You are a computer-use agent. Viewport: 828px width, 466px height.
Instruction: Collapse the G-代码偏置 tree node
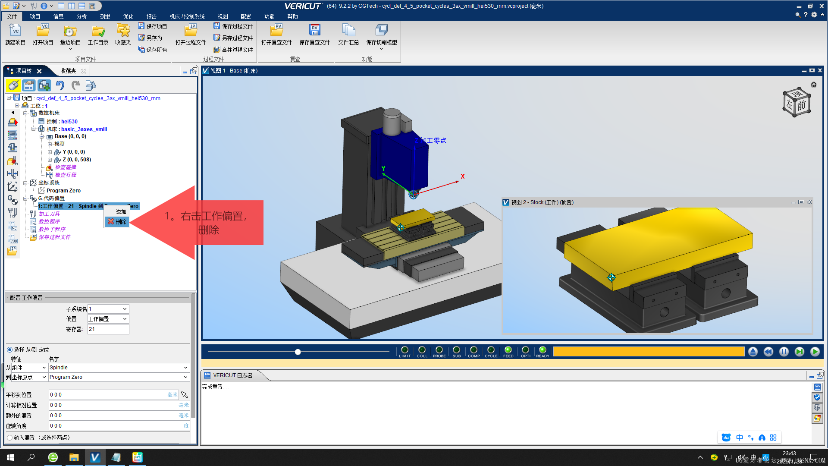click(25, 198)
